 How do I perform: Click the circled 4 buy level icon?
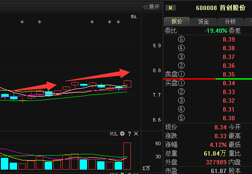click(x=181, y=109)
